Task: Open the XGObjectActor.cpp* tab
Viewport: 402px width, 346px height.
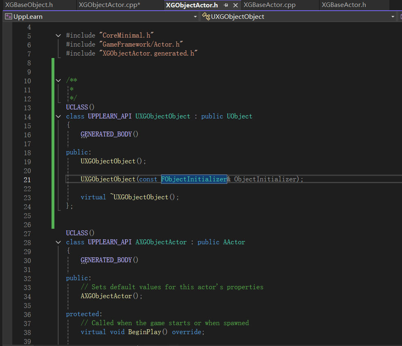Action: (109, 5)
